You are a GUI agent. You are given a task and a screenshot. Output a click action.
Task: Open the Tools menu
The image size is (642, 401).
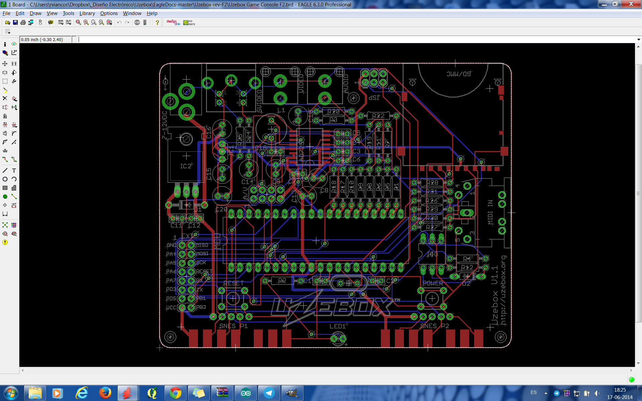(68, 13)
